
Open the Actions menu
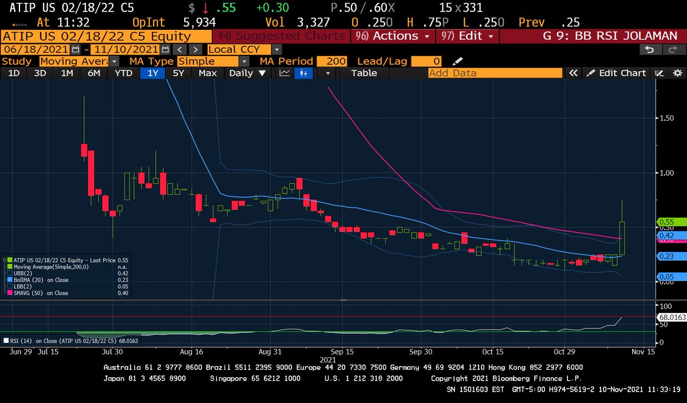[392, 35]
